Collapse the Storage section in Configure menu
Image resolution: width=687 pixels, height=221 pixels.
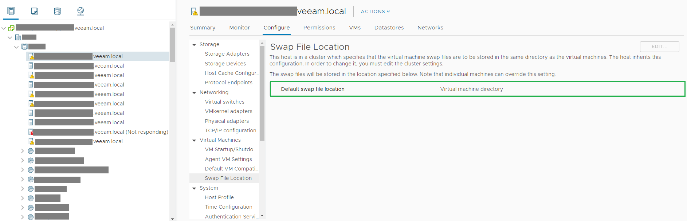(x=194, y=45)
